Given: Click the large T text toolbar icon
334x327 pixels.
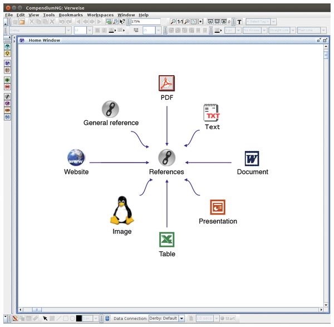Looking at the screenshot, I should click(239, 22).
